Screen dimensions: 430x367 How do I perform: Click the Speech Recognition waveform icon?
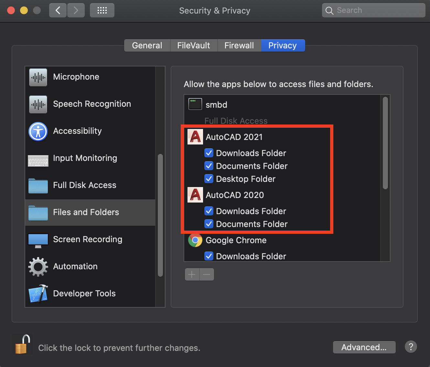click(x=38, y=104)
